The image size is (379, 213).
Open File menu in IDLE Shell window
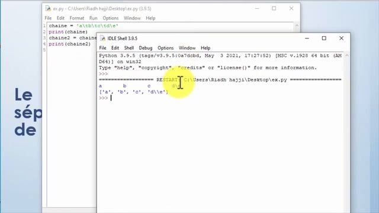[x=102, y=48]
